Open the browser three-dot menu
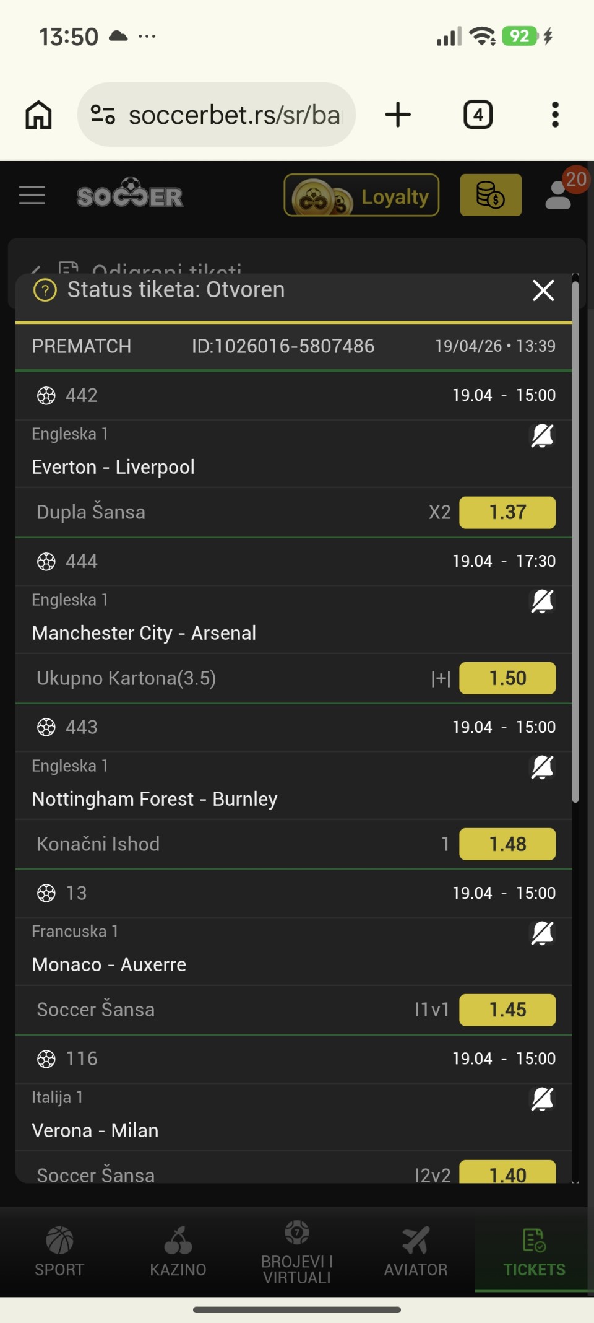 pyautogui.click(x=555, y=115)
